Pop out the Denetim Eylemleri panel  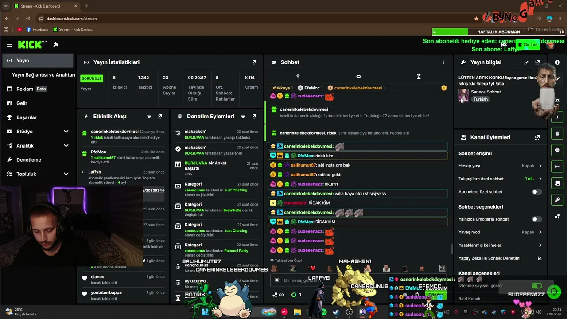tap(253, 117)
